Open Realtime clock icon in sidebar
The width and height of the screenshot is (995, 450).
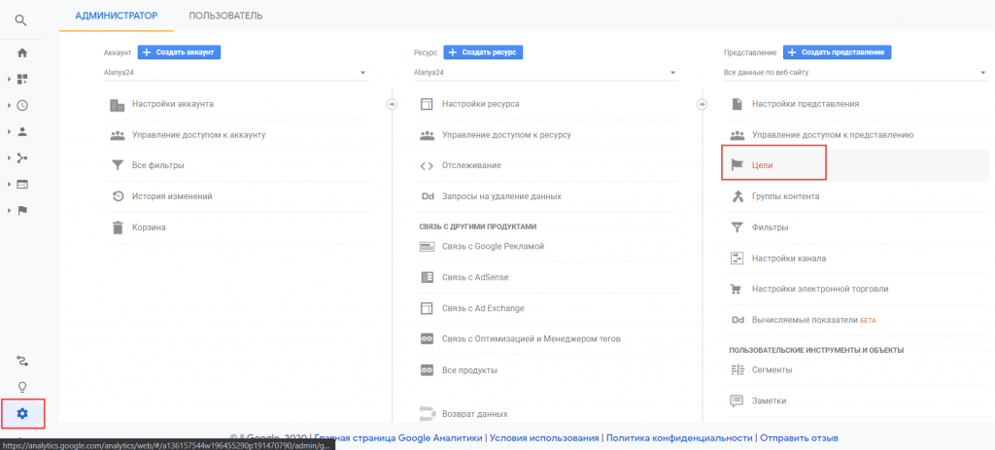21,106
